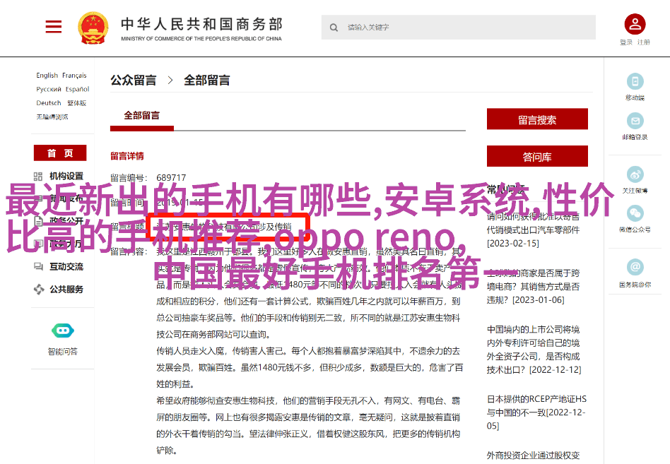This screenshot has width=670, height=464.
Task: Click the 互动交流 chat icon
Action: tap(38, 267)
